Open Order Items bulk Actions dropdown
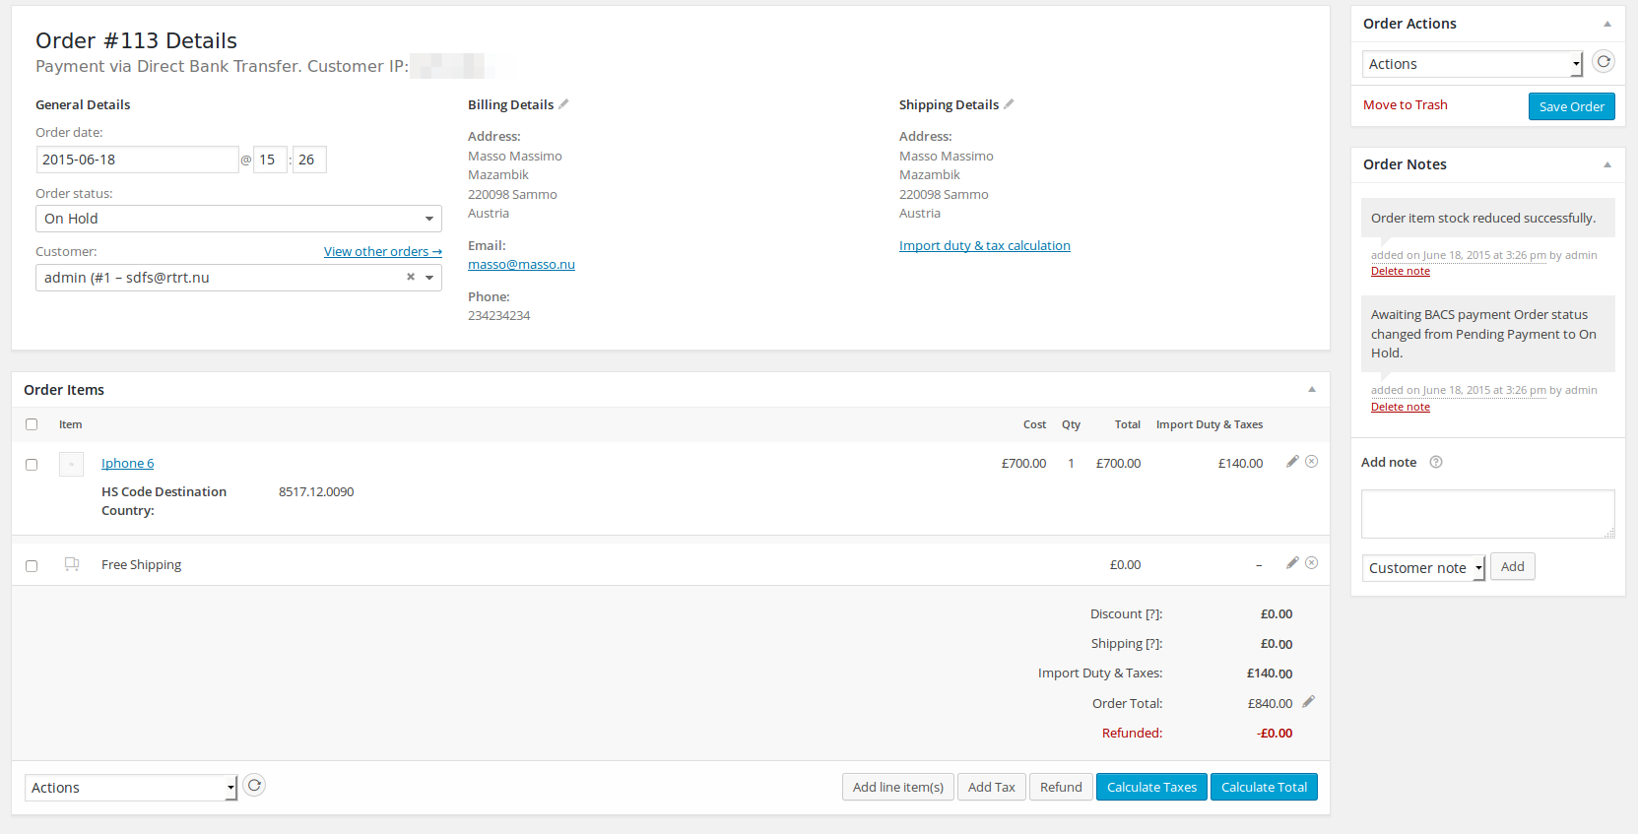1638x834 pixels. coord(131,788)
